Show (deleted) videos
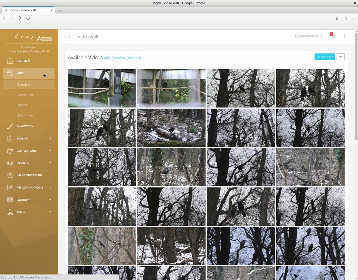This screenshot has height=280, width=358. [134, 58]
